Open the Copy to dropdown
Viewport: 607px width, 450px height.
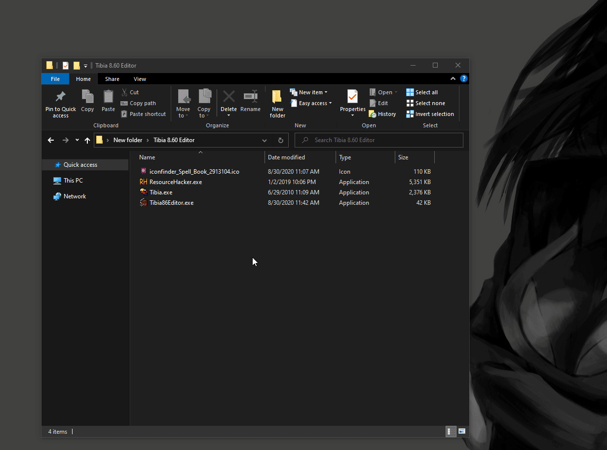(x=204, y=104)
